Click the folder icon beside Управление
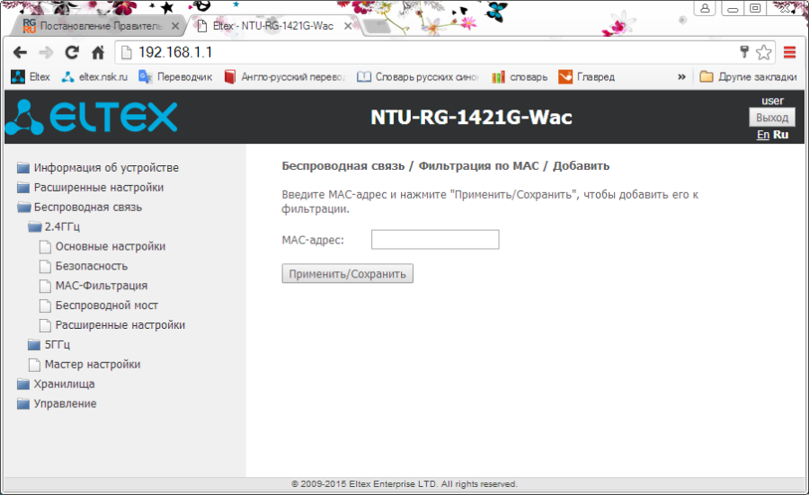The height and width of the screenshot is (495, 809). click(23, 403)
